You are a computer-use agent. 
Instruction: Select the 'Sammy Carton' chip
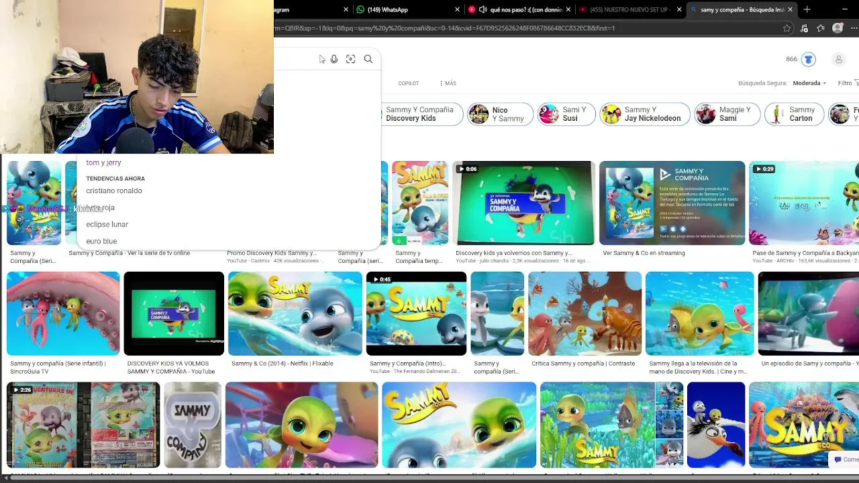(x=794, y=114)
